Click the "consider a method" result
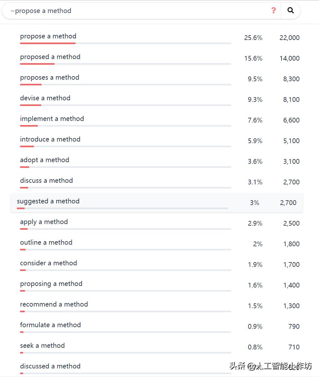 [x=49, y=263]
